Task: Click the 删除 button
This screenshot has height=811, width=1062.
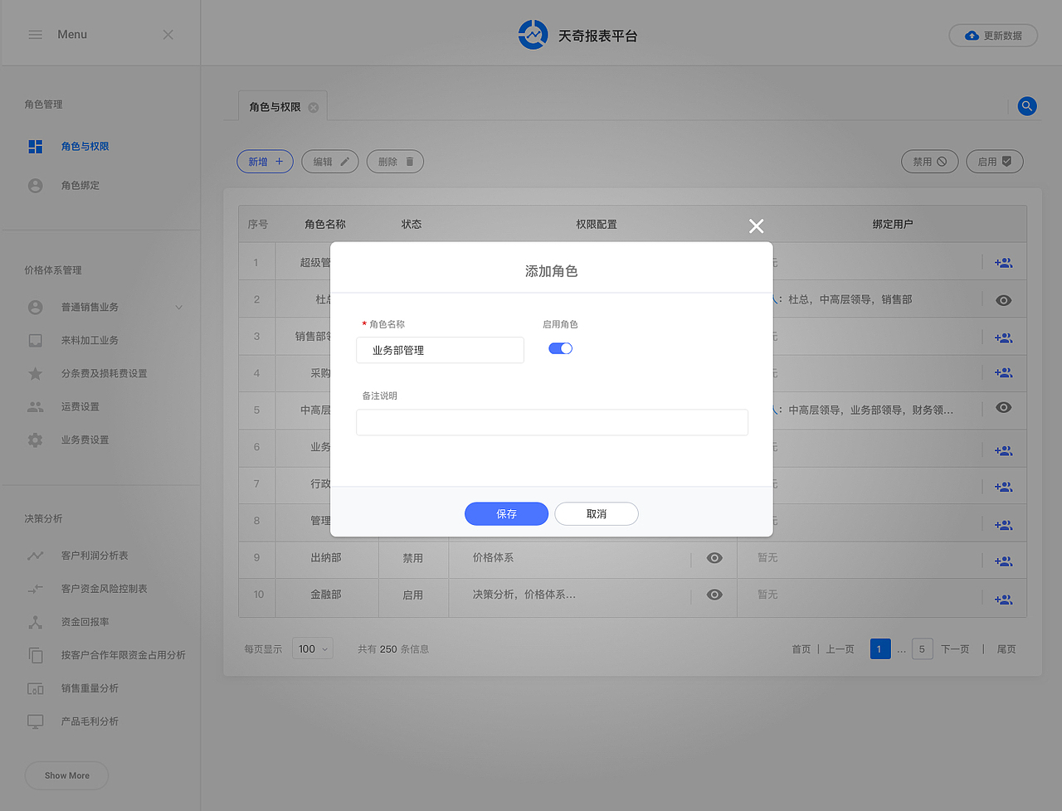Action: (396, 162)
